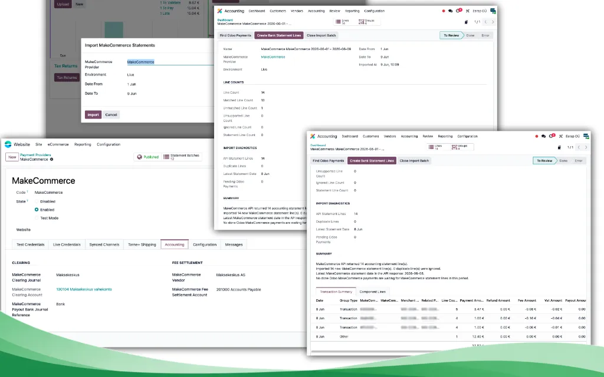604x377 pixels.
Task: Switch to the Transaction Summary tab
Action: coord(336,292)
